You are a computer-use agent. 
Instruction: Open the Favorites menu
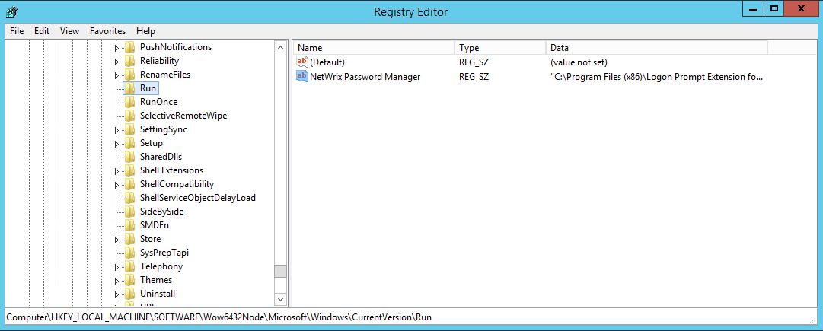point(107,31)
